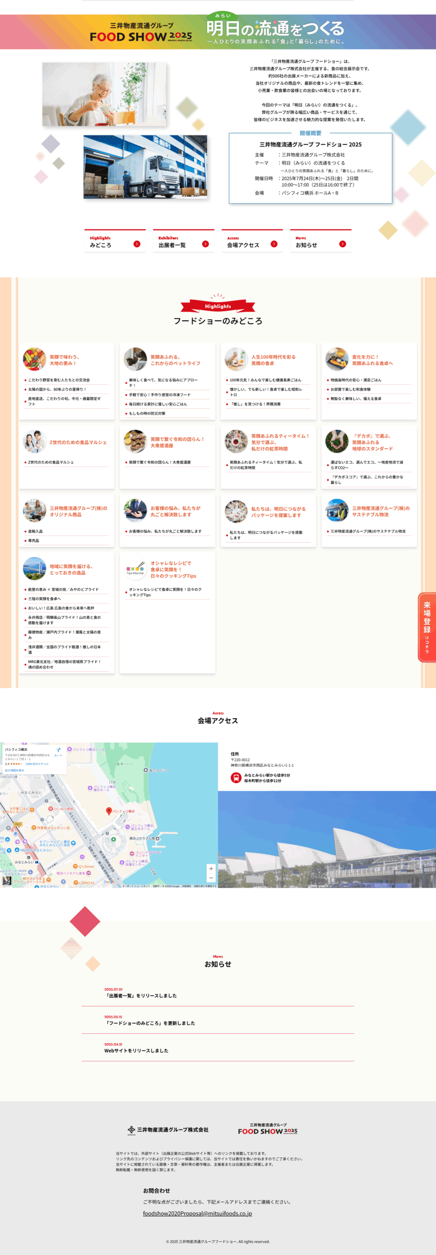436x1255 pixels.
Task: Click オシャレなレシピで食卓に笑顔を！ heading
Action: click(x=173, y=570)
